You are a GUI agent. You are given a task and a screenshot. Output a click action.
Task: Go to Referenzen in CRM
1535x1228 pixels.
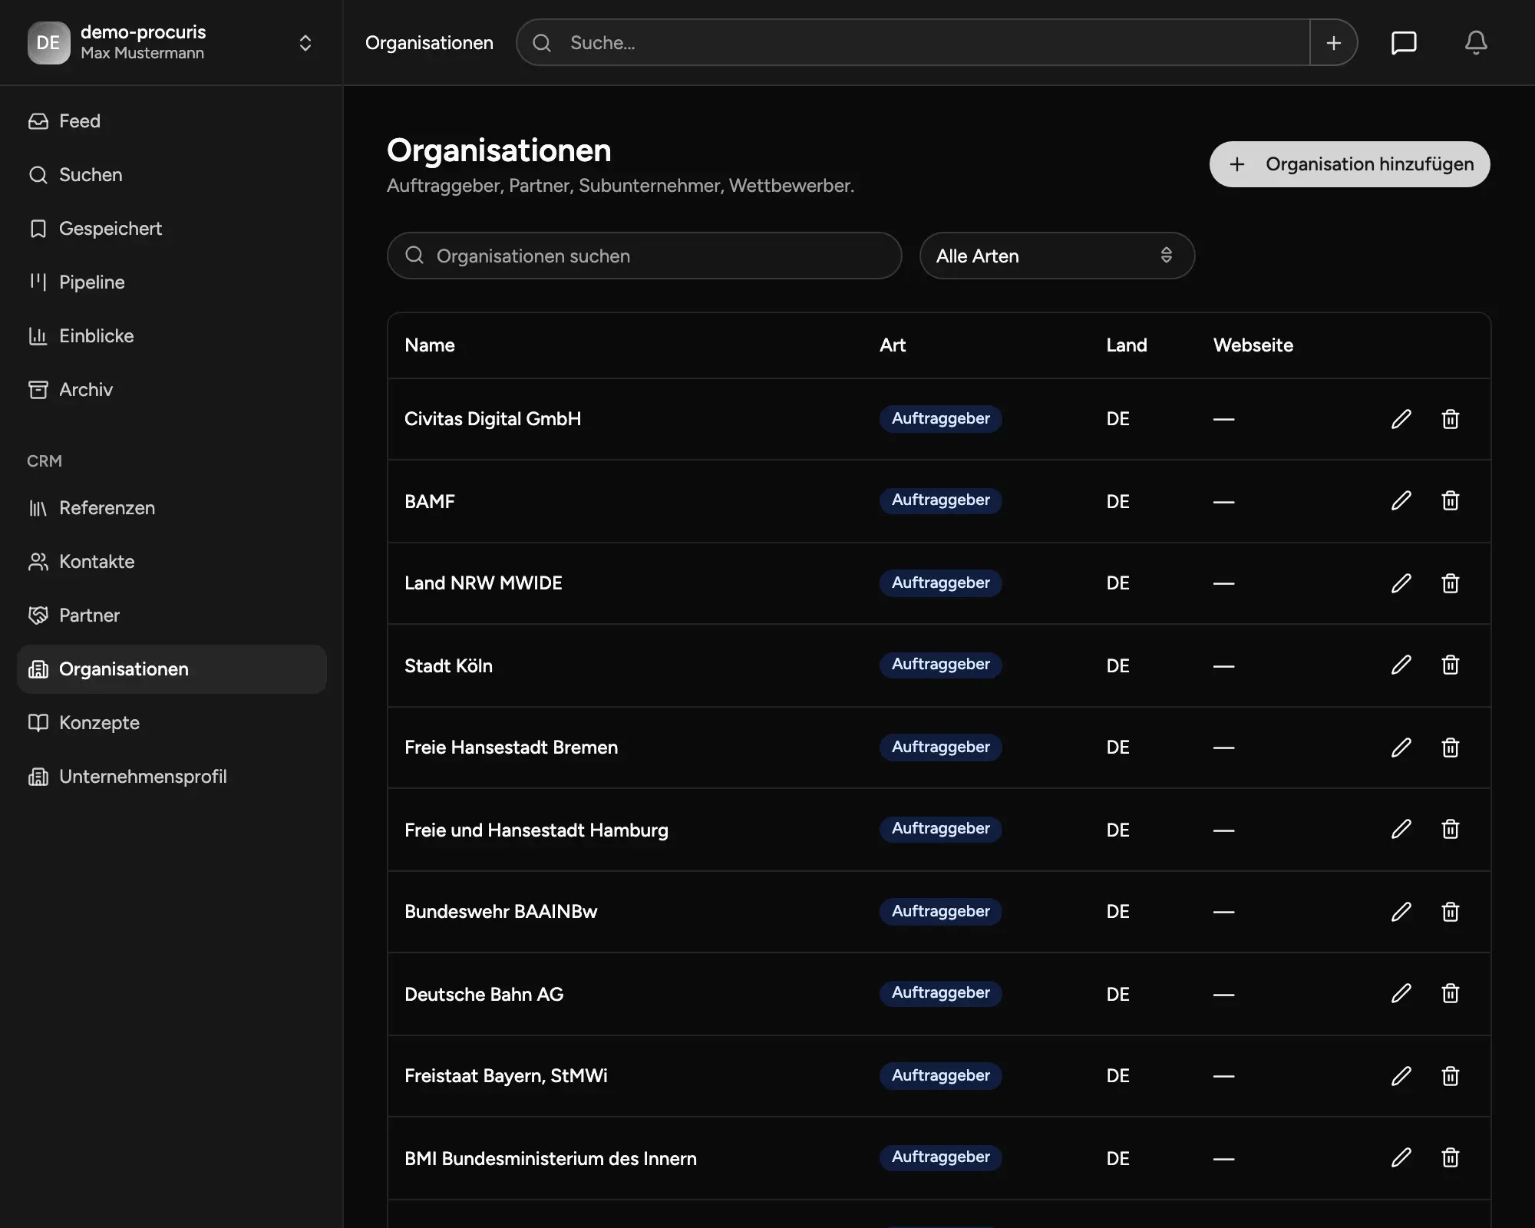pyautogui.click(x=171, y=508)
